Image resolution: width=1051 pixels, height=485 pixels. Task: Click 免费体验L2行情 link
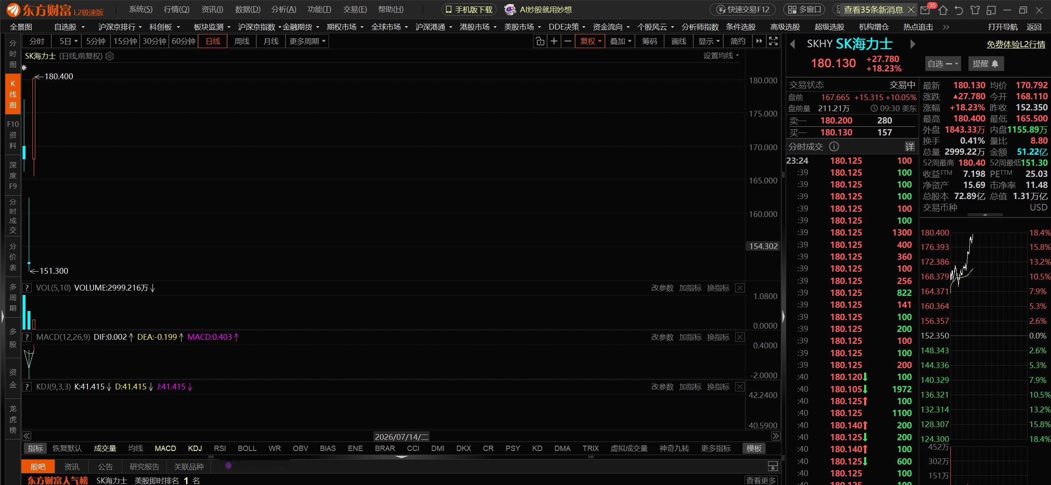tap(1016, 44)
